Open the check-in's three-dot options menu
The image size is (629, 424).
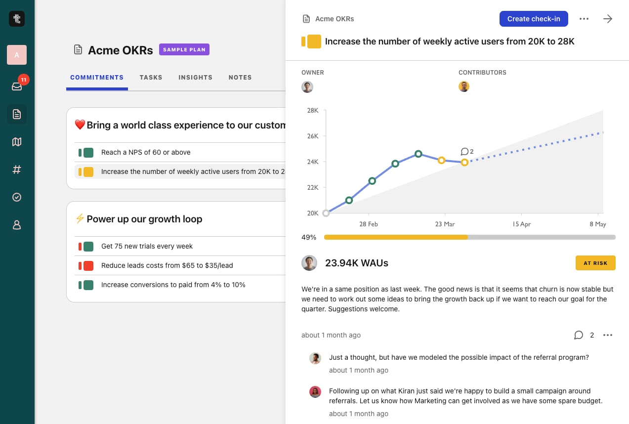(608, 335)
